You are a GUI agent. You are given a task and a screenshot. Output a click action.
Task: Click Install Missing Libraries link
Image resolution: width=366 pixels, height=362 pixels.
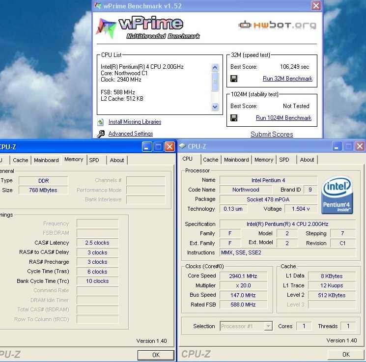click(x=135, y=122)
